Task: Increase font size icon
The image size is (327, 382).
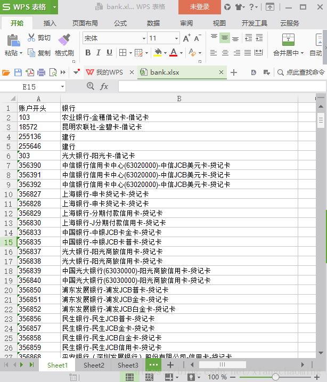Action: pos(187,38)
